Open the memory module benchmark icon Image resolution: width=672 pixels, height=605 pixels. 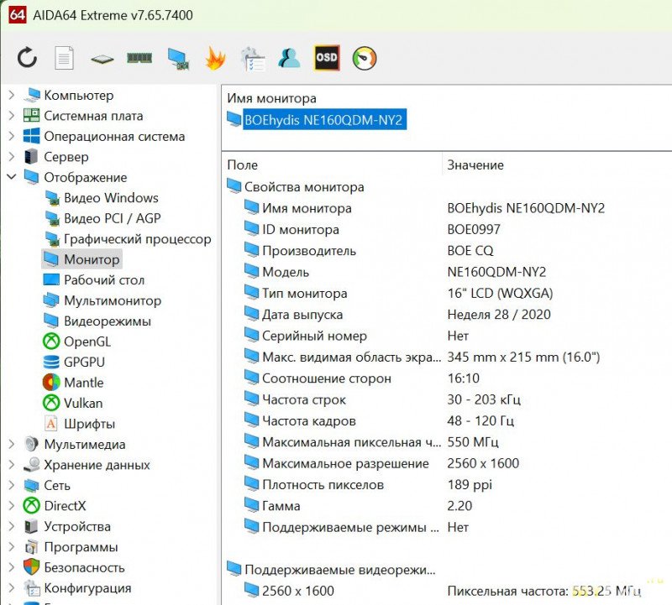pos(139,58)
